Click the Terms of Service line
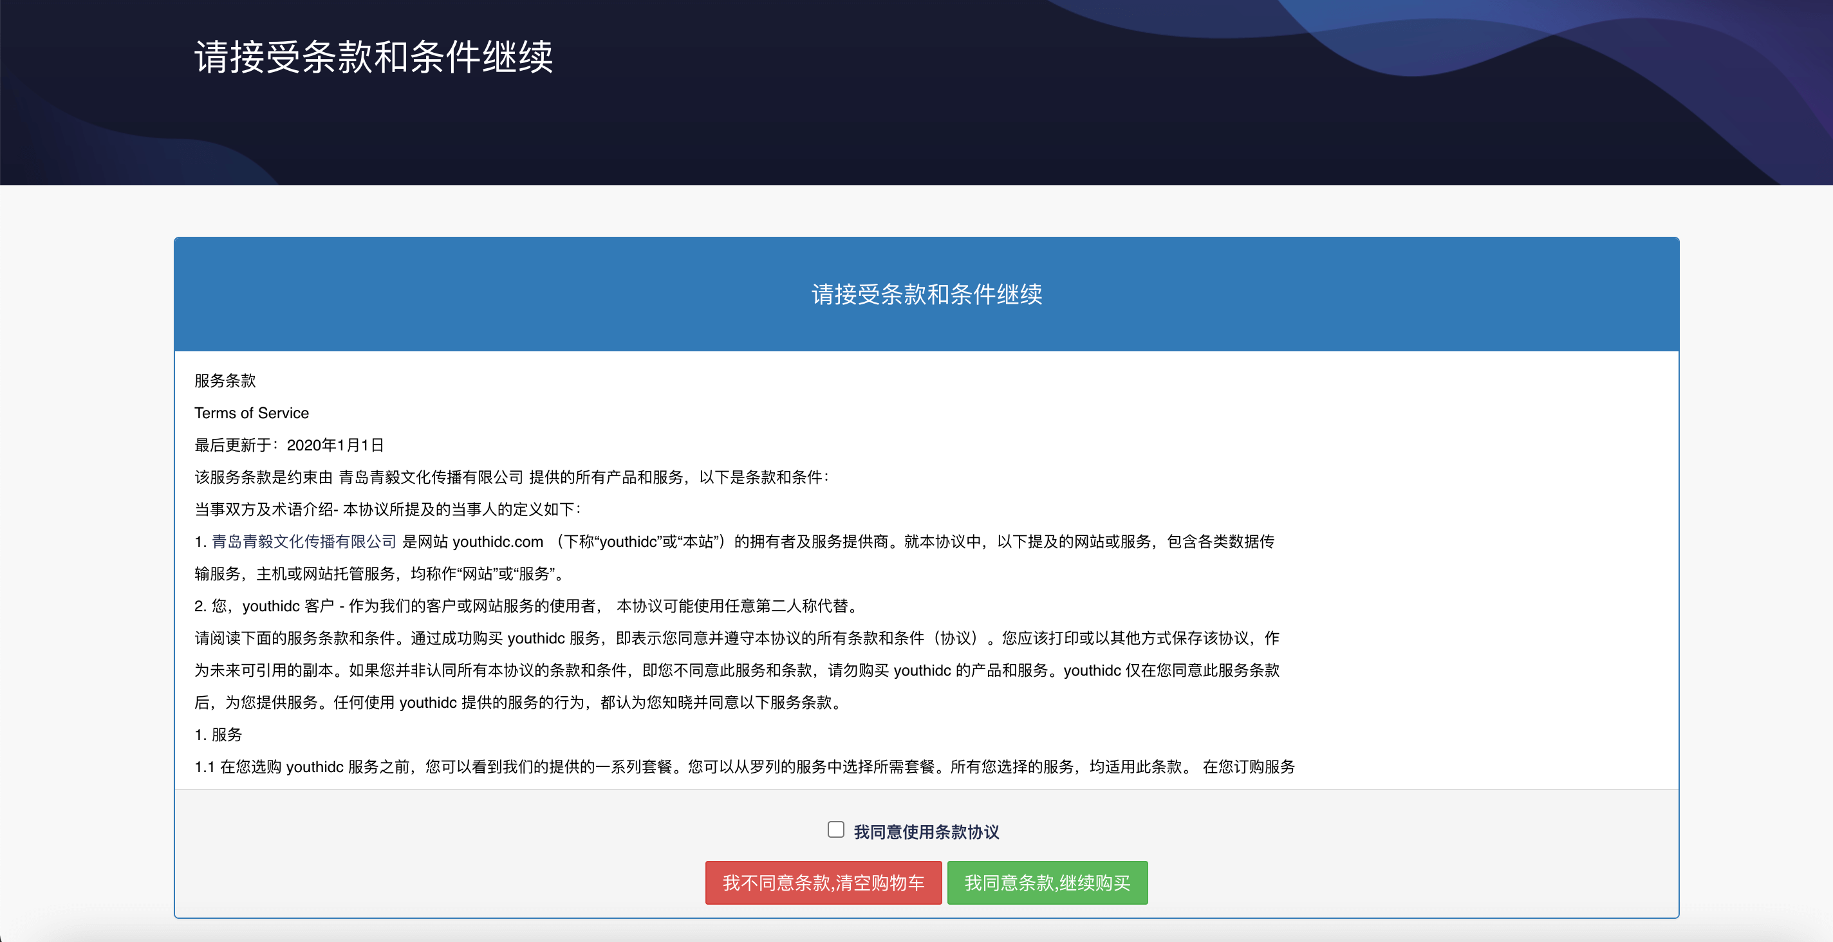This screenshot has width=1833, height=942. [252, 413]
